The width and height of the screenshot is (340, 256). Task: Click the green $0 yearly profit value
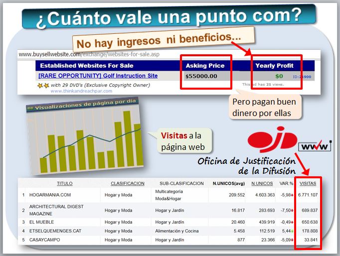[x=279, y=76]
